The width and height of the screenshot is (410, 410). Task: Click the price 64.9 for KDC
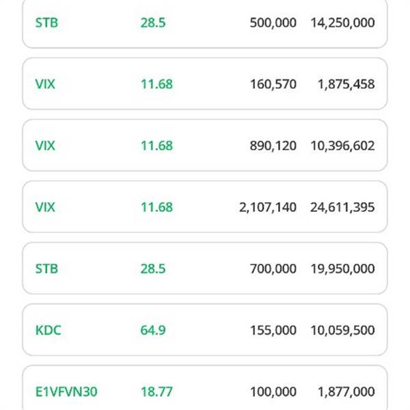pyautogui.click(x=153, y=330)
